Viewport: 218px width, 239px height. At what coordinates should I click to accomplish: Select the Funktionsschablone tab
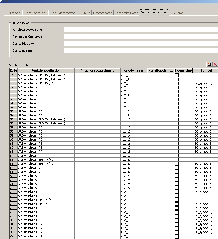click(154, 12)
